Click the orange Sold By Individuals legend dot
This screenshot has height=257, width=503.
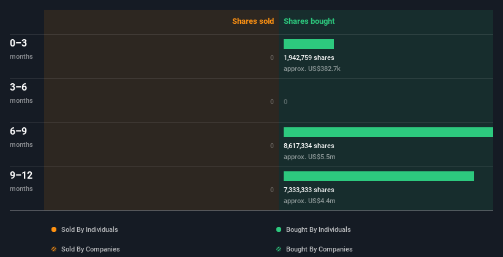[x=54, y=229]
